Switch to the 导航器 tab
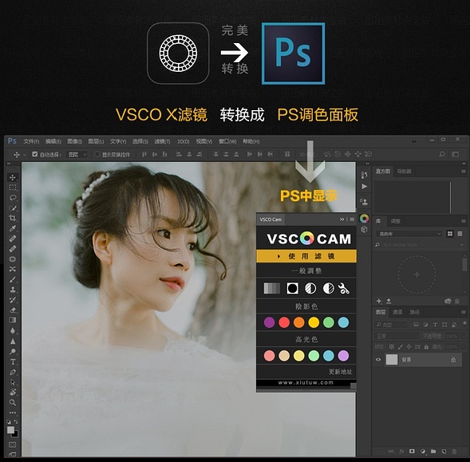The height and width of the screenshot is (462, 470). point(404,172)
